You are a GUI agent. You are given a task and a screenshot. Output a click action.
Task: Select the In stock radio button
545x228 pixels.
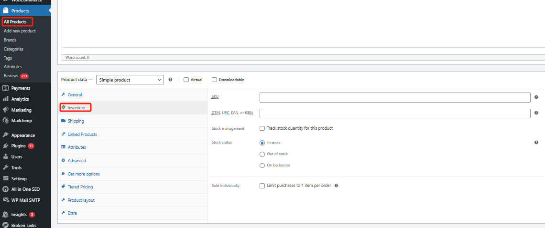[262, 143]
